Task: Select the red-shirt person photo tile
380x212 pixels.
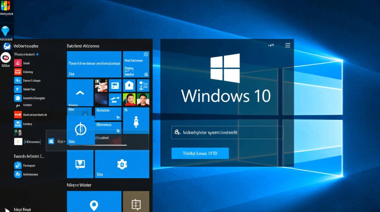Action: 129,99
